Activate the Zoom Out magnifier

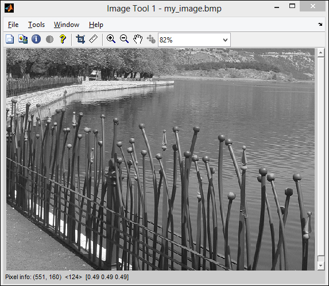(x=124, y=39)
